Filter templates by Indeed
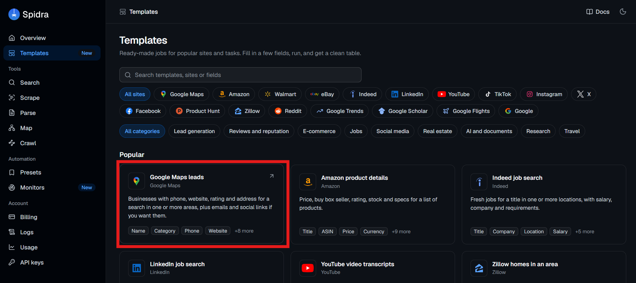 pyautogui.click(x=362, y=94)
